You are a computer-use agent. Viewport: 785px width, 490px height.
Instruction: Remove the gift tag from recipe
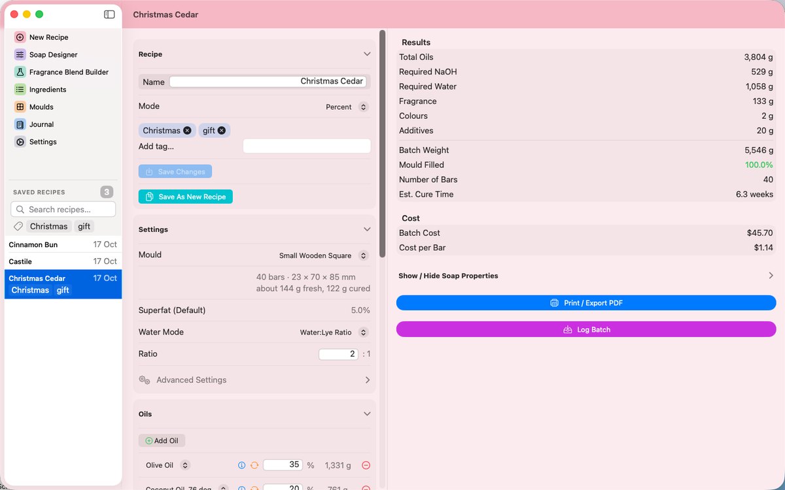(x=221, y=131)
